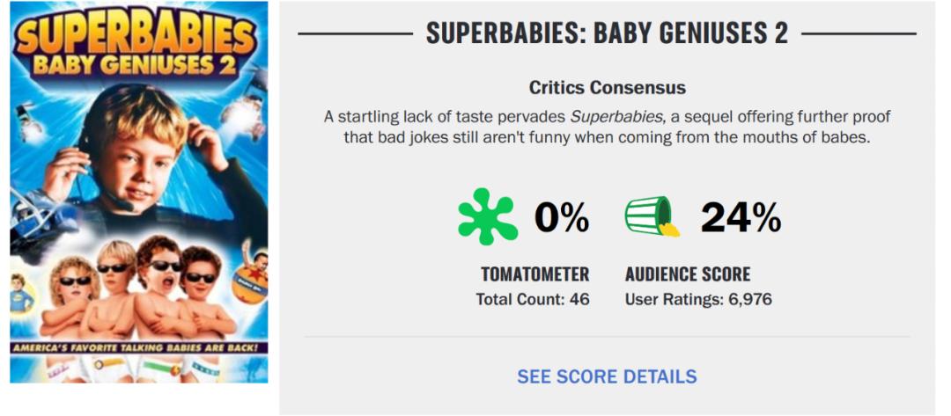Click the green splat Tomatometer icon
This screenshot has height=416, width=951.
487,216
